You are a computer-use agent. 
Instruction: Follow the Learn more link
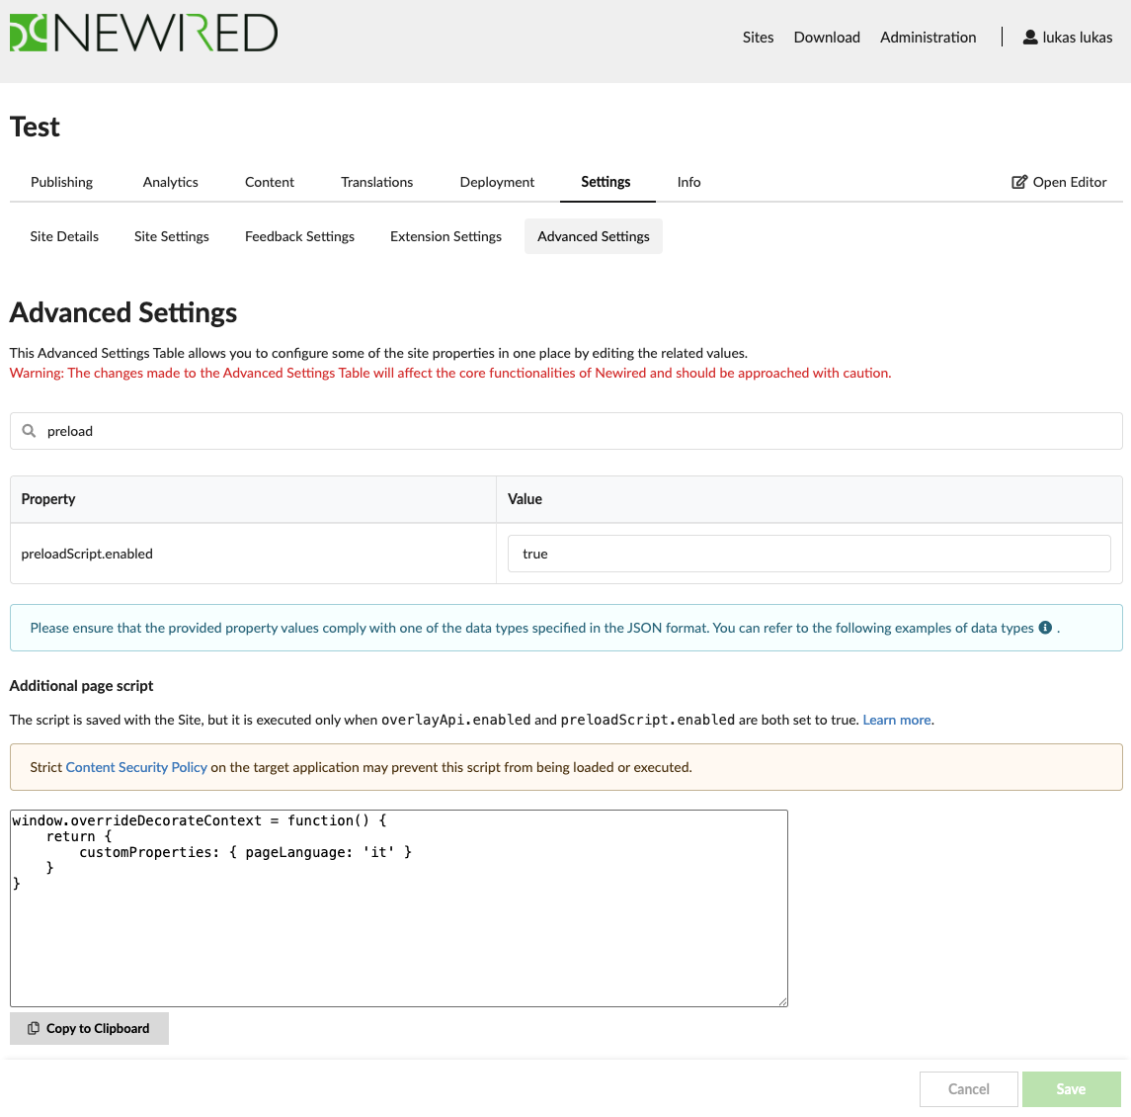point(897,720)
